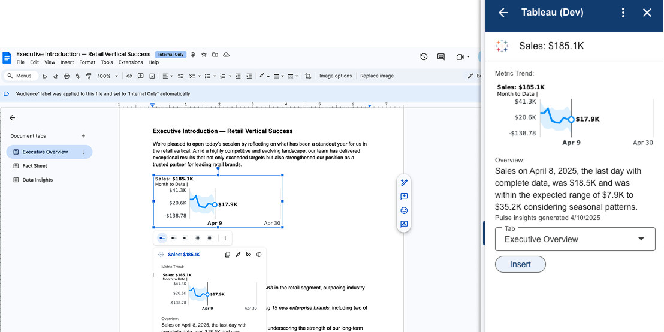Open the File menu

(x=20, y=62)
